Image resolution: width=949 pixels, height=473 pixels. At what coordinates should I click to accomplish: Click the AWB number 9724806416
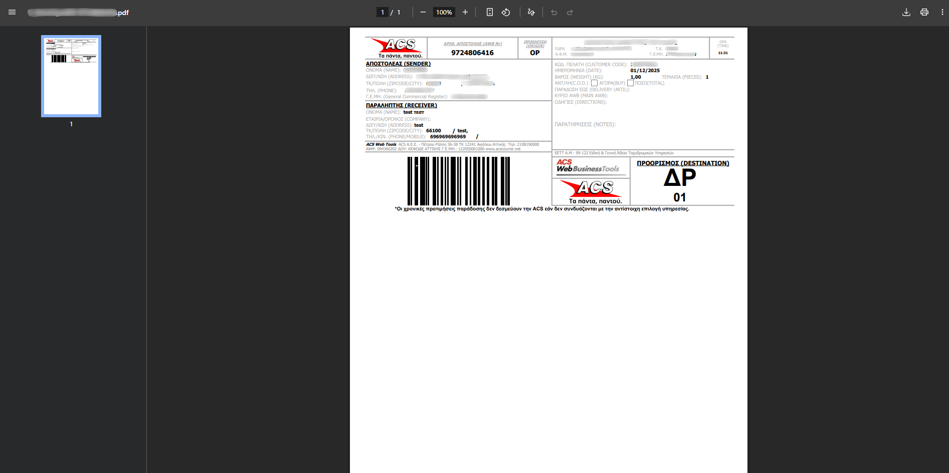point(472,53)
